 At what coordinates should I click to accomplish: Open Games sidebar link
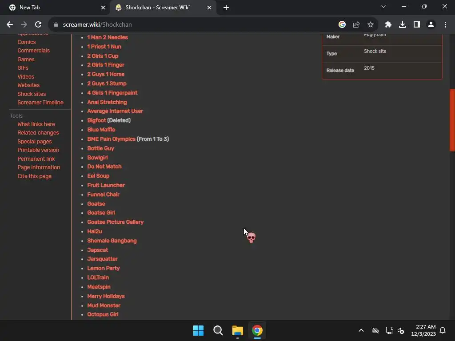pyautogui.click(x=26, y=59)
